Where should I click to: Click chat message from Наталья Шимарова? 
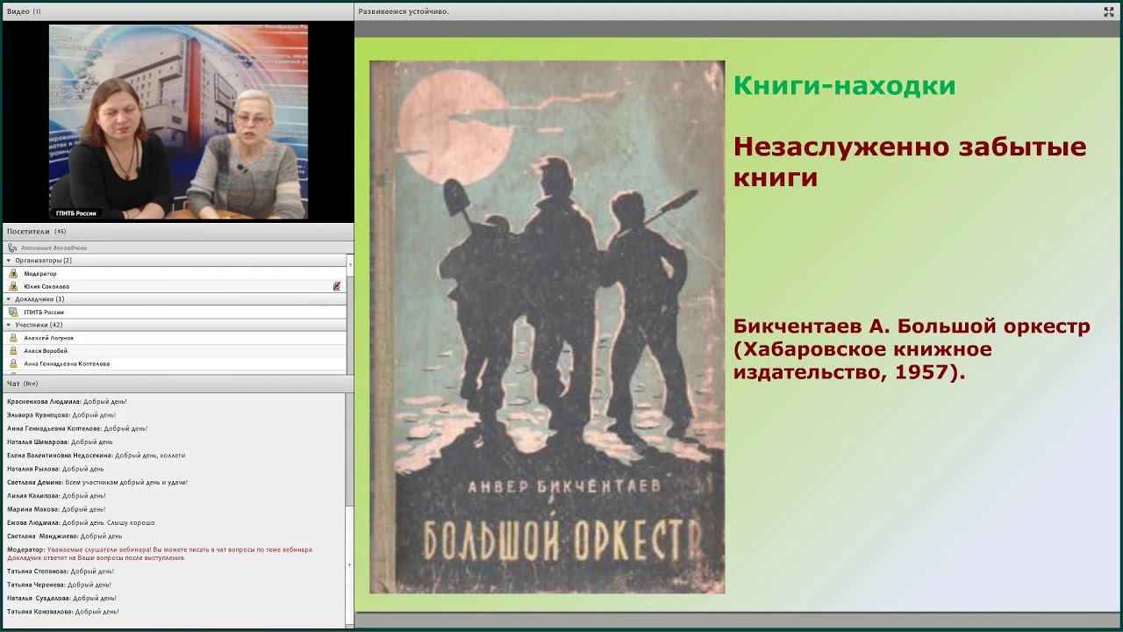(x=60, y=442)
